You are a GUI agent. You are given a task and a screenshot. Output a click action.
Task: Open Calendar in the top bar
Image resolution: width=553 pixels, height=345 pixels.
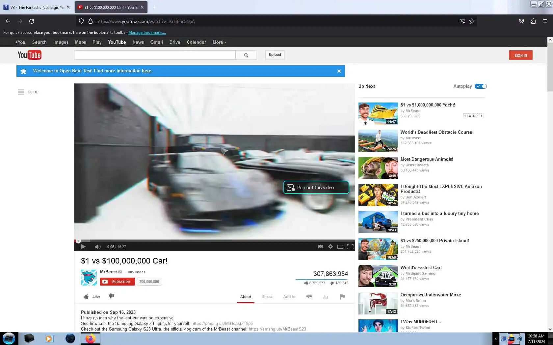[197, 42]
